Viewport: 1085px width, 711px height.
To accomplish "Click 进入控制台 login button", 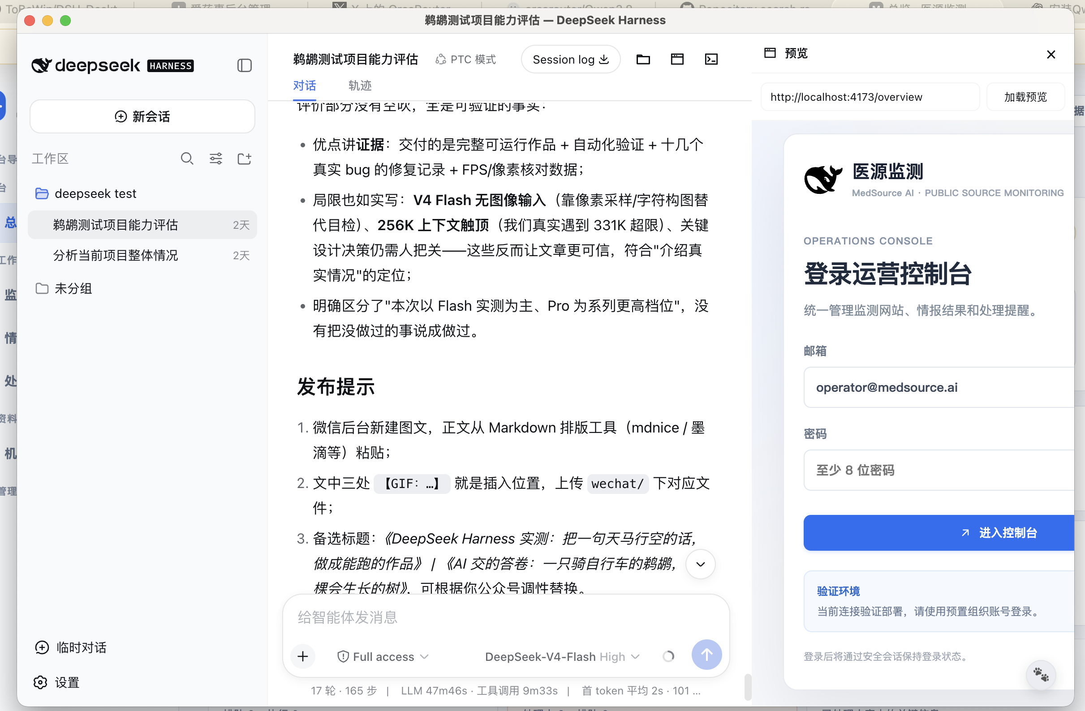I will [939, 533].
